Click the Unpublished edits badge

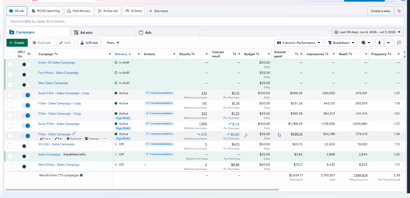pyautogui.click(x=75, y=154)
